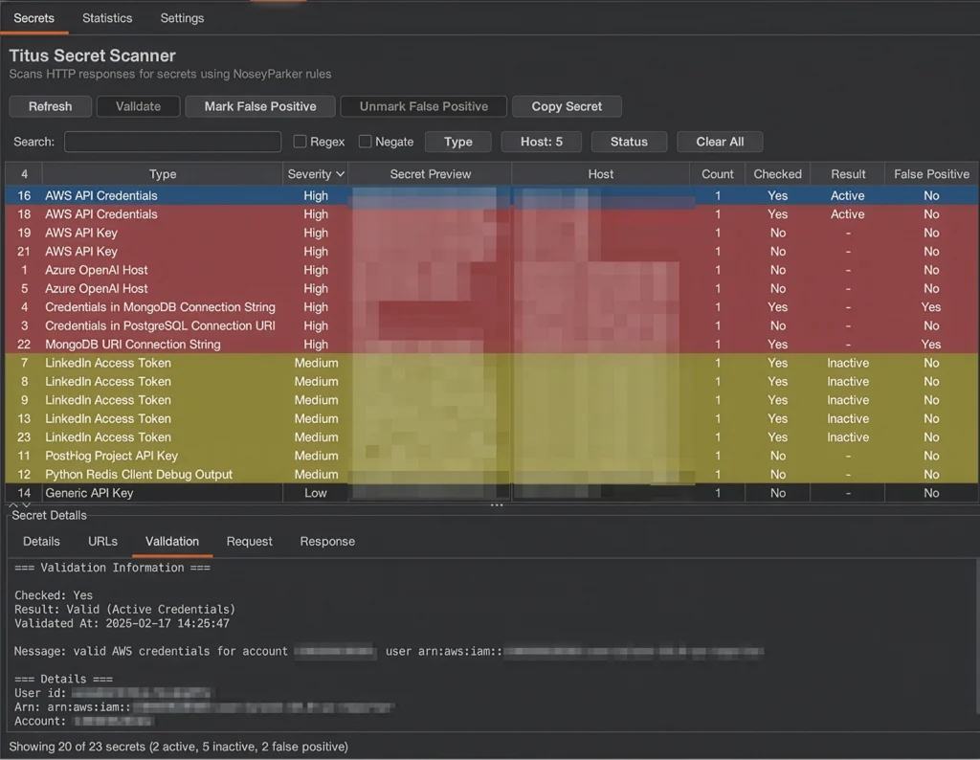Open the Type filter dropdown
Viewport: 980px width, 760px height.
click(x=457, y=141)
